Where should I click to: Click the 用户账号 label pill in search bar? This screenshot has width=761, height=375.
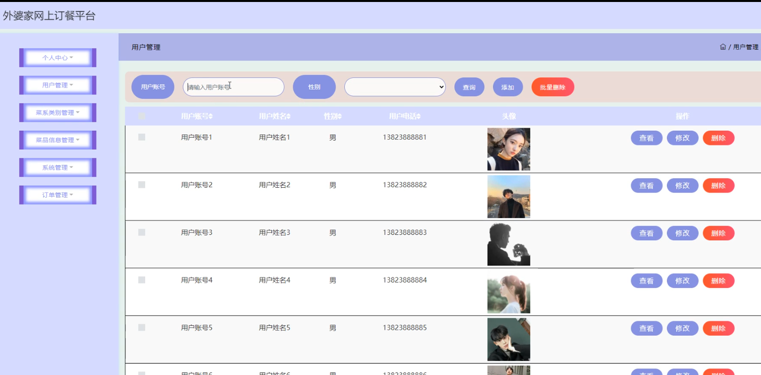tap(153, 87)
